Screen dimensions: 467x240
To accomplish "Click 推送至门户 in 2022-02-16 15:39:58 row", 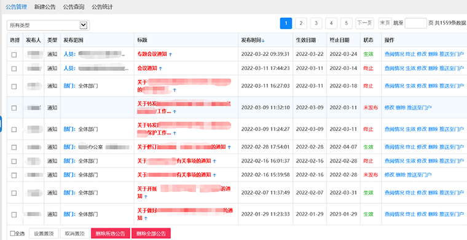I will (419, 175).
